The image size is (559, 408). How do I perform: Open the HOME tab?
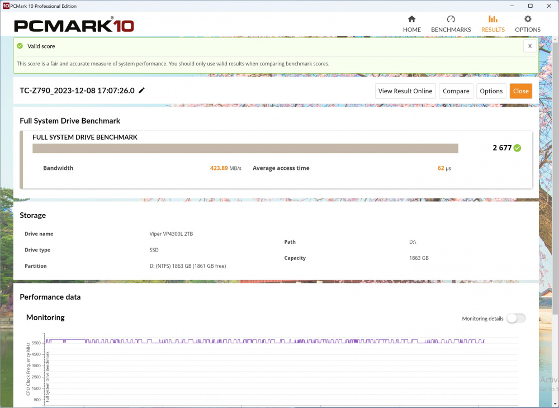412,24
